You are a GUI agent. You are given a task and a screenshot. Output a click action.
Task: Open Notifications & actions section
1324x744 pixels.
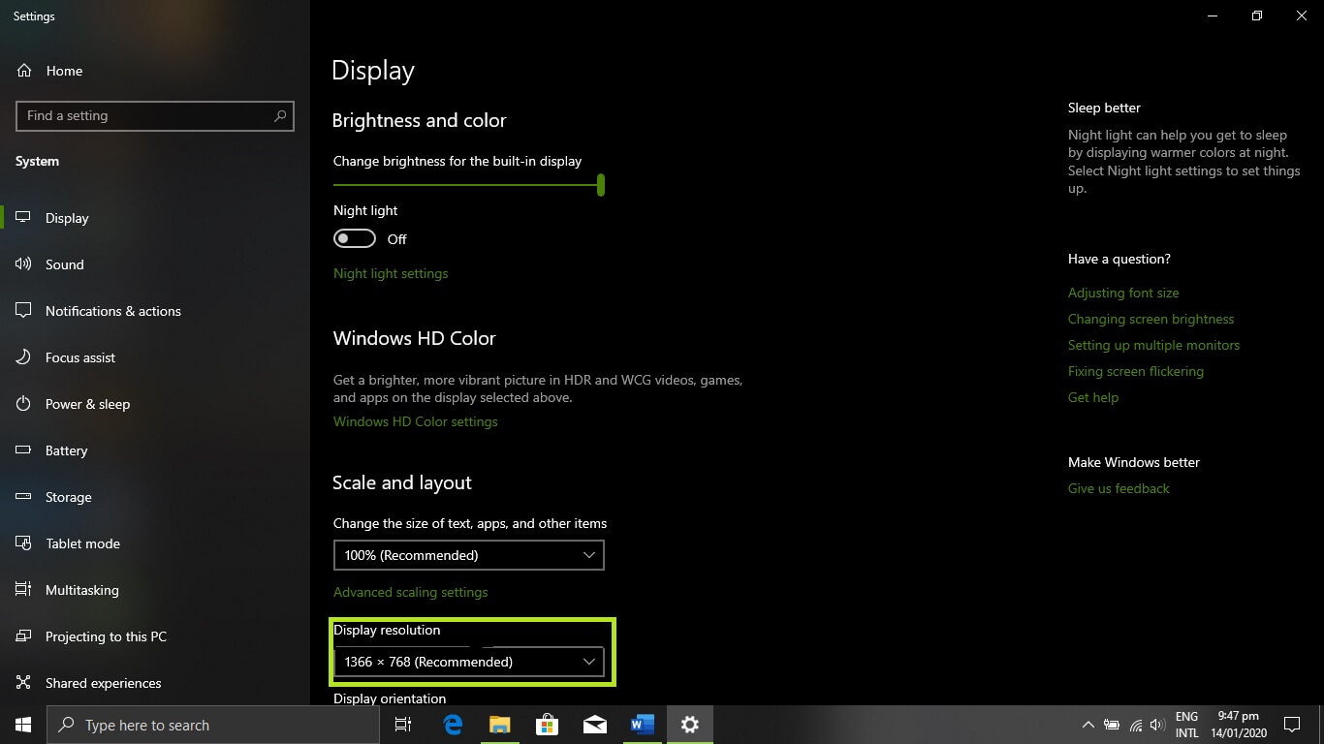pyautogui.click(x=112, y=311)
